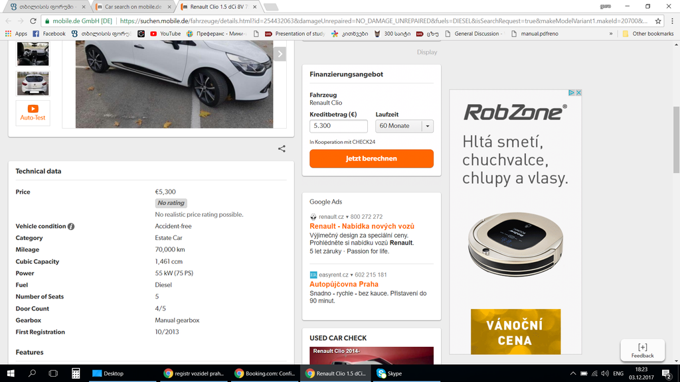This screenshot has height=382, width=680.
Task: Close the Car search tab
Action: (169, 7)
